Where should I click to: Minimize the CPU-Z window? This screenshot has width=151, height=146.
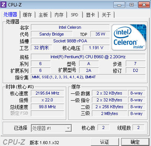coord(119,5)
